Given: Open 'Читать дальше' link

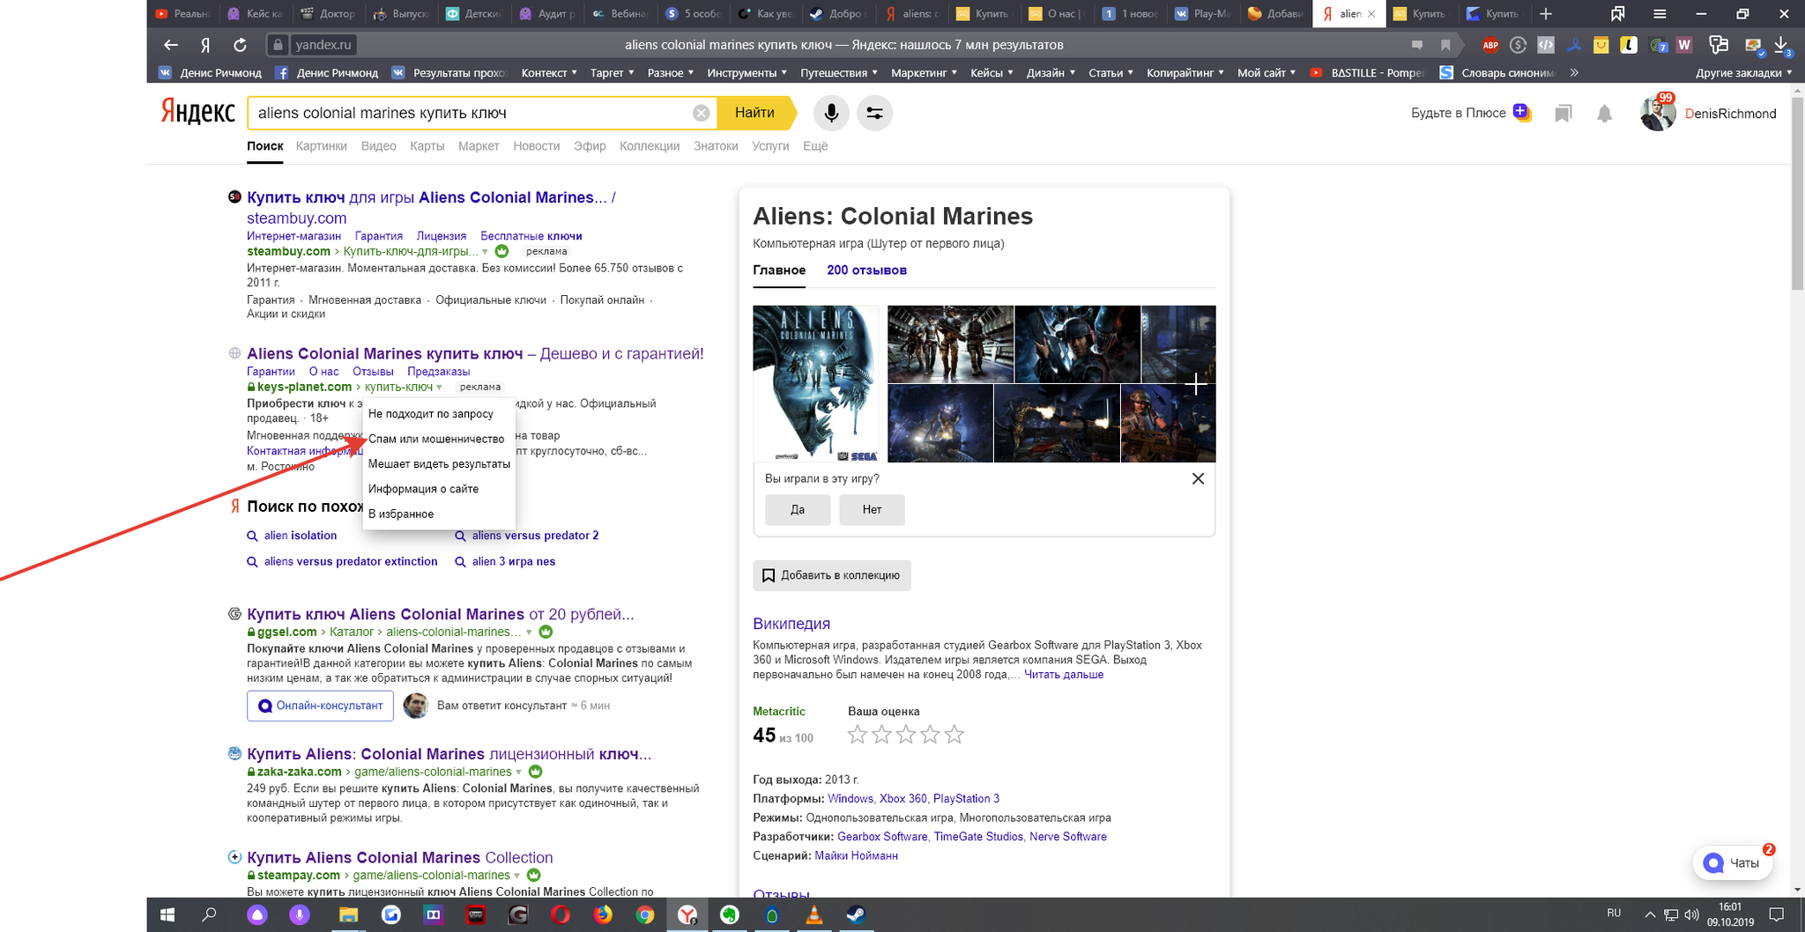Looking at the screenshot, I should pyautogui.click(x=1063, y=675).
